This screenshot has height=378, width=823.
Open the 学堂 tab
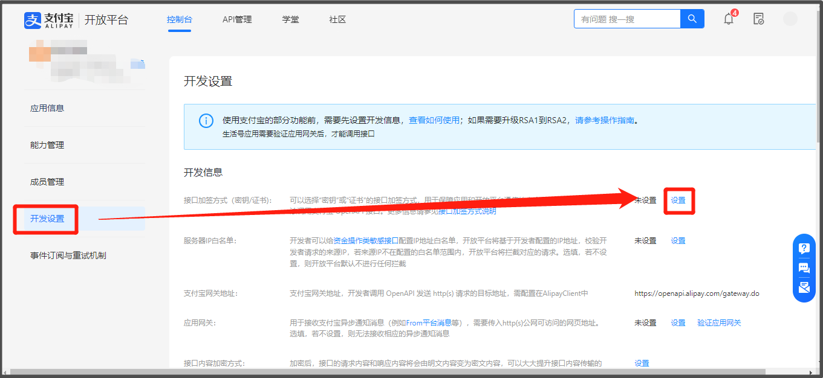point(290,19)
